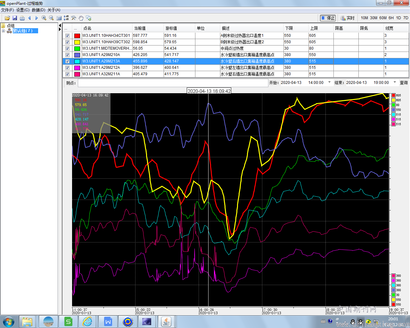Viewport: 410px width, 328px height.
Task: Open Internet Explorer from the taskbar
Action: [x=87, y=322]
